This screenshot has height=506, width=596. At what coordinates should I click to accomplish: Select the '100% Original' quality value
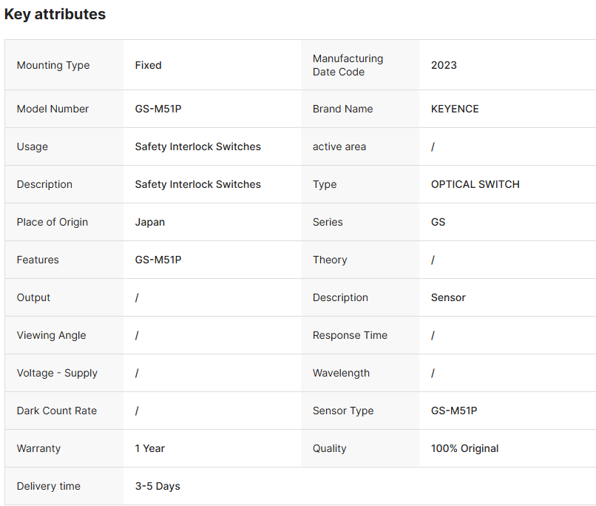[x=464, y=448]
